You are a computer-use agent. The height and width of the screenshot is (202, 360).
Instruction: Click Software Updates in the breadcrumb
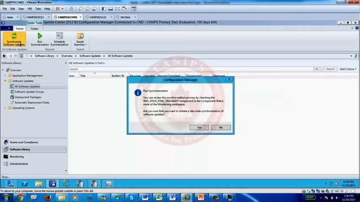pos(90,56)
